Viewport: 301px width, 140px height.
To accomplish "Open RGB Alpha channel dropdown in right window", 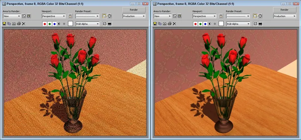I will coord(238,24).
